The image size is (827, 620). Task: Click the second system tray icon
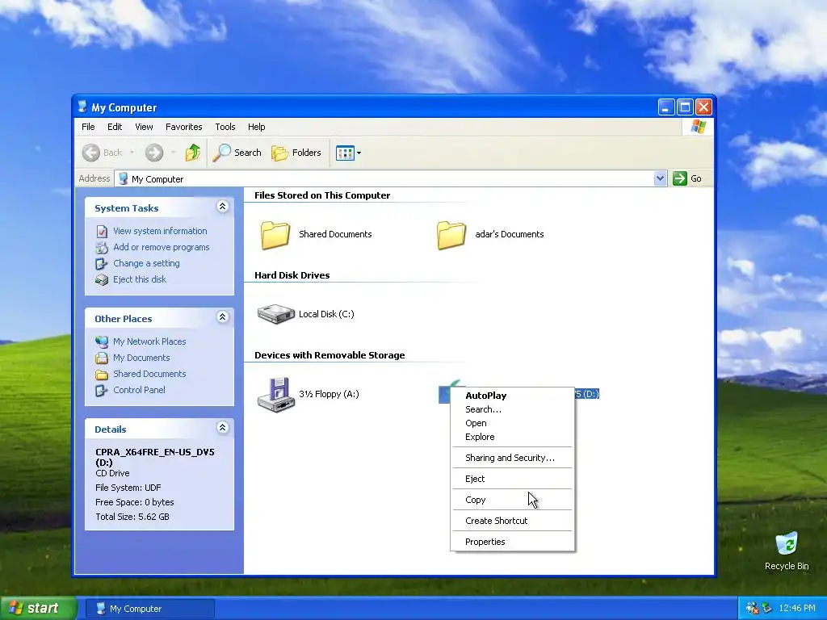(x=766, y=609)
